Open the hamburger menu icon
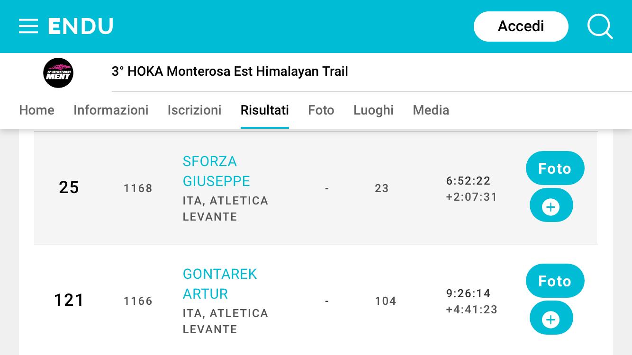This screenshot has width=632, height=355. pos(28,26)
